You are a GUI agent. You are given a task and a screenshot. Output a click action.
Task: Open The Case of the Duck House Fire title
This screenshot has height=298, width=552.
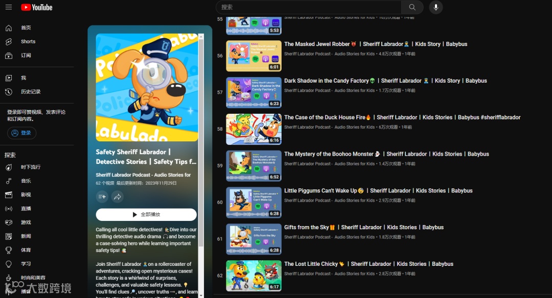coord(402,117)
